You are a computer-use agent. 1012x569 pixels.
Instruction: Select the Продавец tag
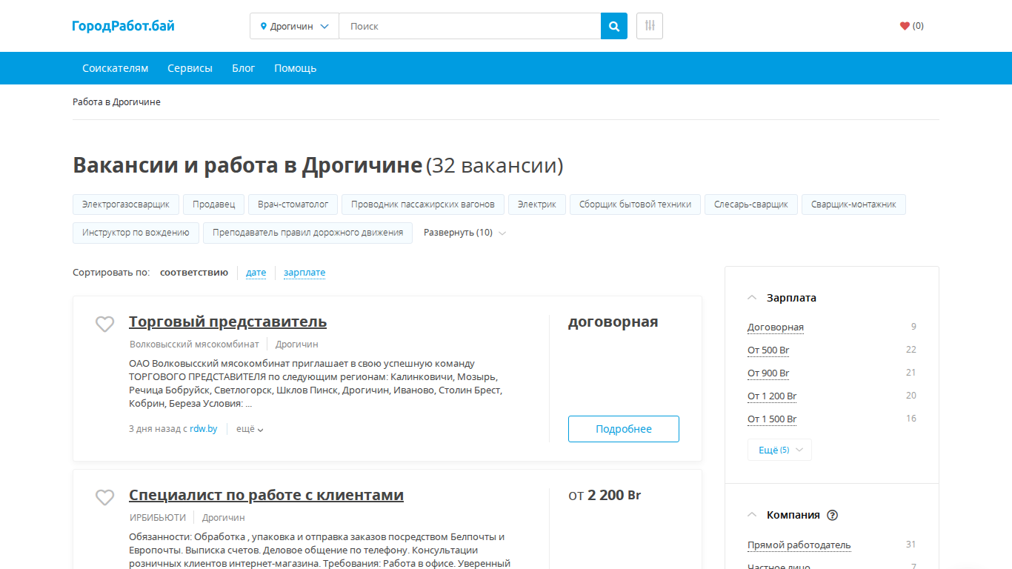(x=214, y=204)
